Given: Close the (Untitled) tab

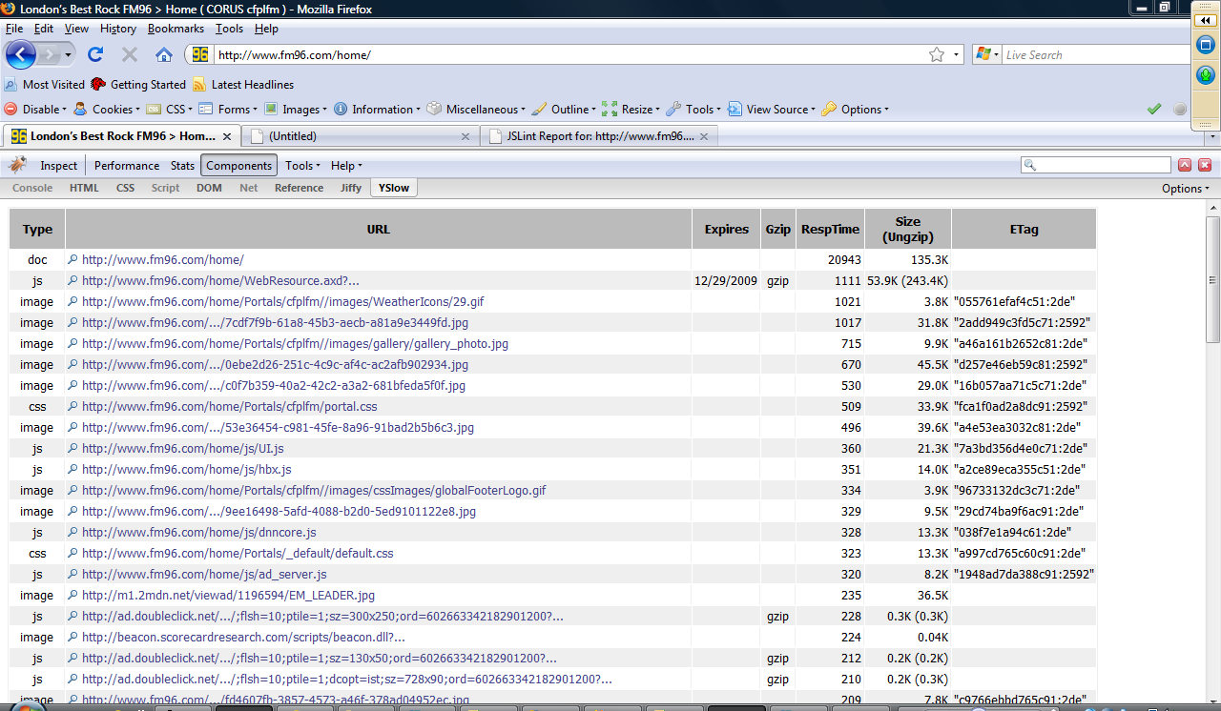Looking at the screenshot, I should click(x=466, y=136).
